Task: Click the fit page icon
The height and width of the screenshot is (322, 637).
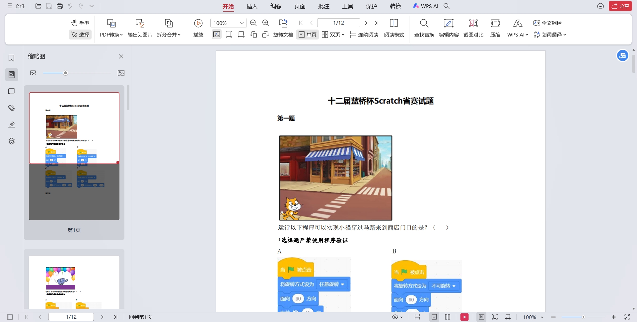Action: (x=229, y=35)
